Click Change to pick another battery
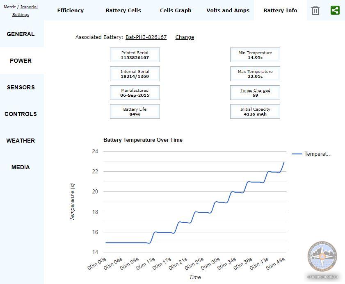The height and width of the screenshot is (284, 345). [185, 37]
